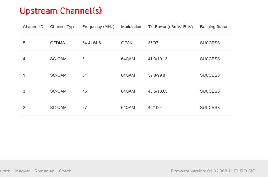
Task: Click the Frequency (MHz) column header
Action: point(98,27)
